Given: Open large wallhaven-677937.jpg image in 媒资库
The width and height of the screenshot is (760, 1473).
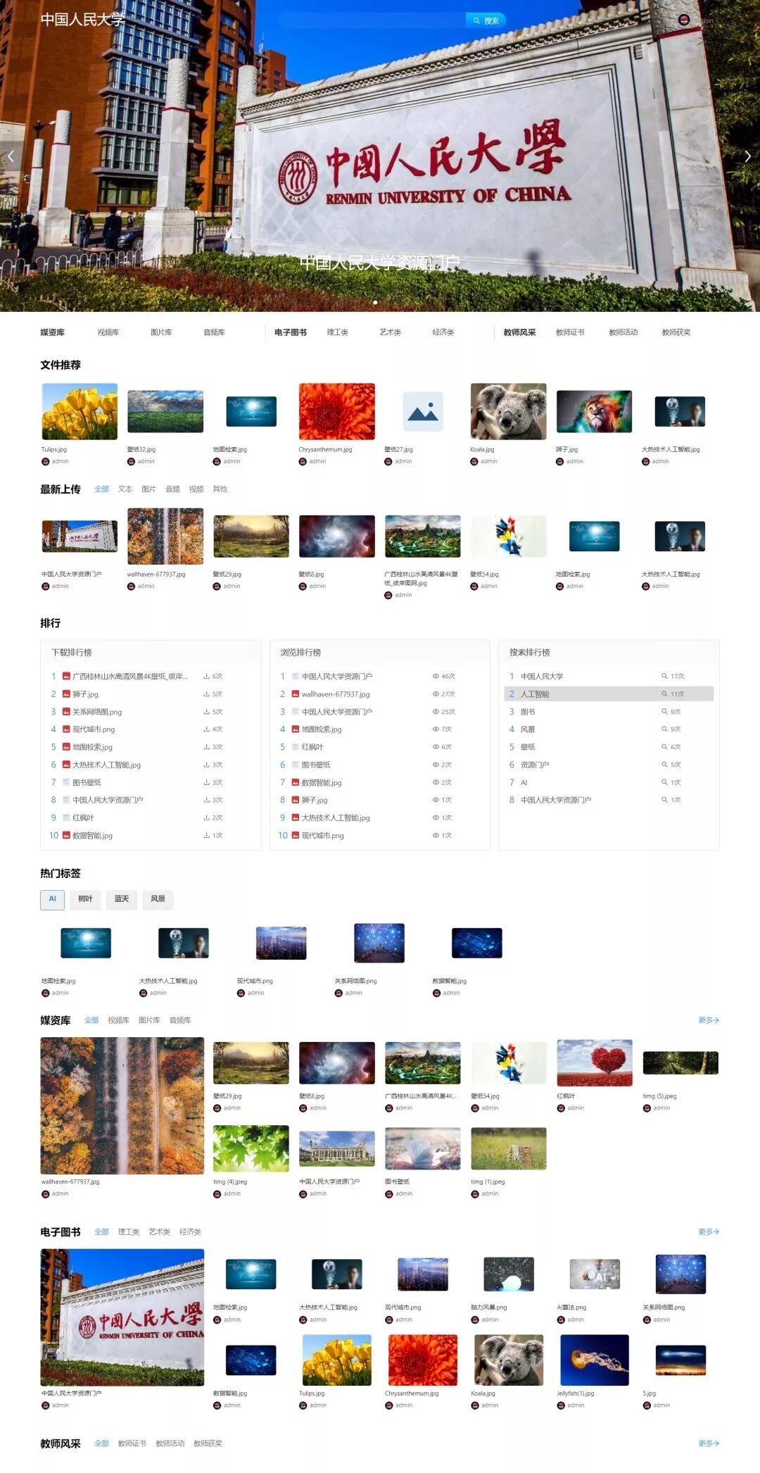Looking at the screenshot, I should [x=122, y=1104].
